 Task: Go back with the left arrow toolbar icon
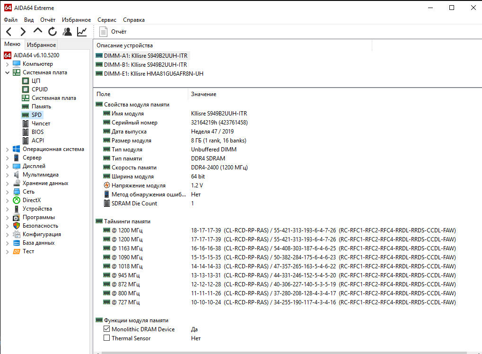9,32
